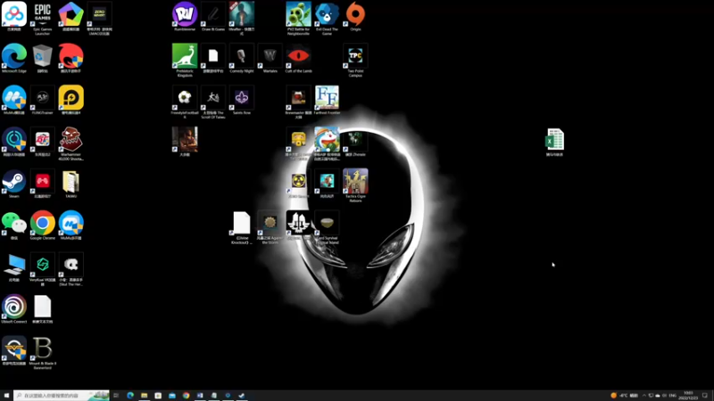Launch the Doraemon game shortcut
The height and width of the screenshot is (401, 714).
327,143
